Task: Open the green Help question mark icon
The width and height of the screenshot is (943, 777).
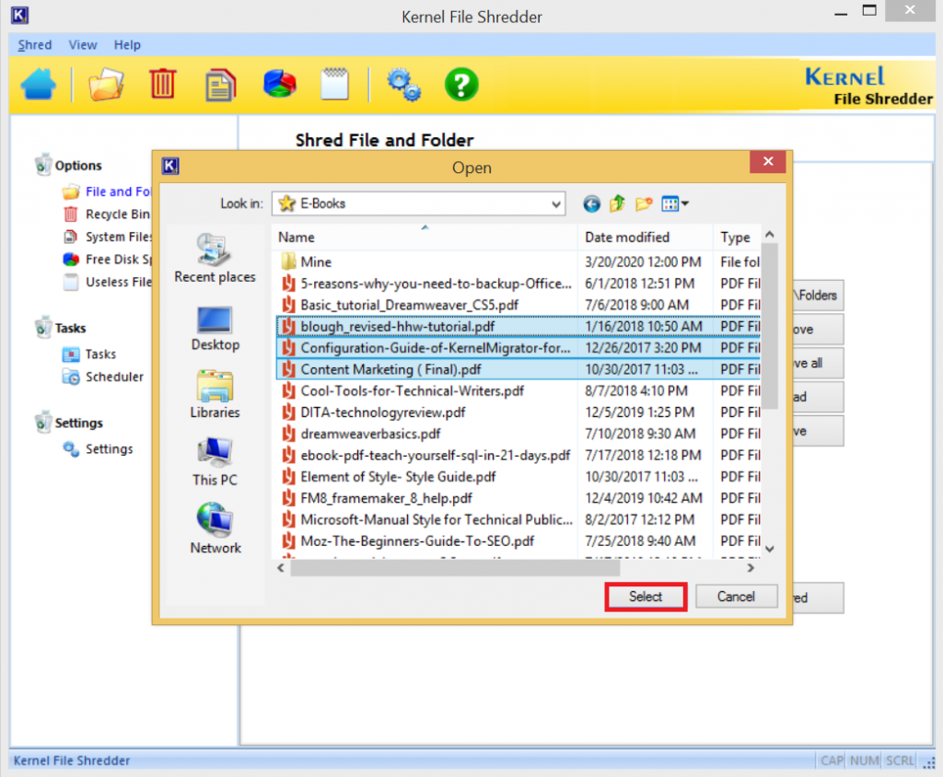Action: tap(461, 84)
